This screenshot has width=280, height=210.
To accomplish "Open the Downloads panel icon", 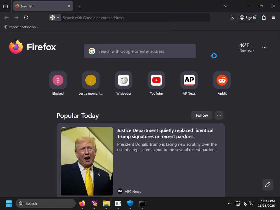I will click(x=232, y=17).
